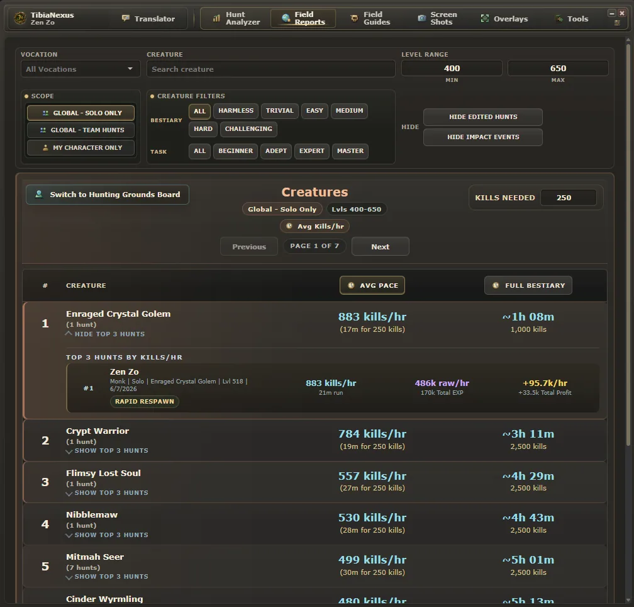Click the TibiaNexus logo icon

point(20,18)
